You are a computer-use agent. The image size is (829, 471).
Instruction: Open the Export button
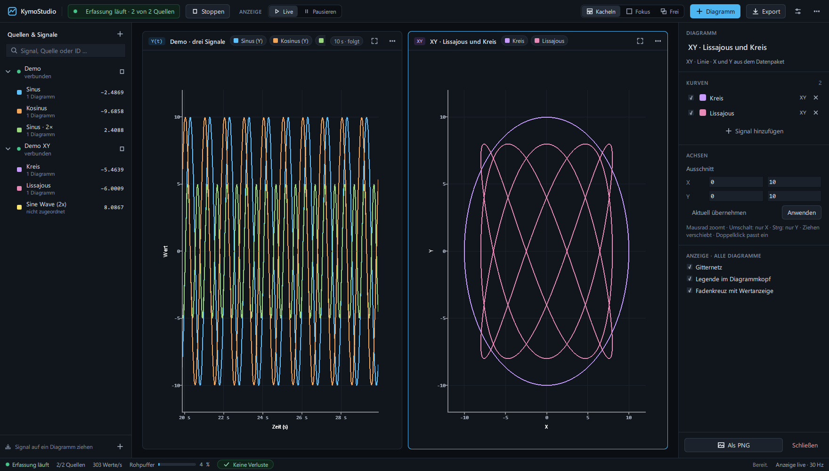766,11
